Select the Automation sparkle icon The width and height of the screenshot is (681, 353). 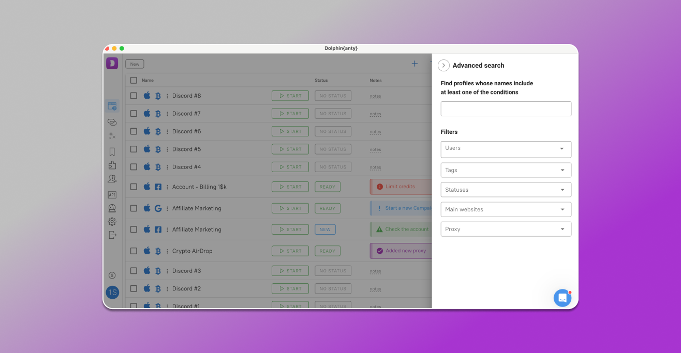click(x=112, y=135)
